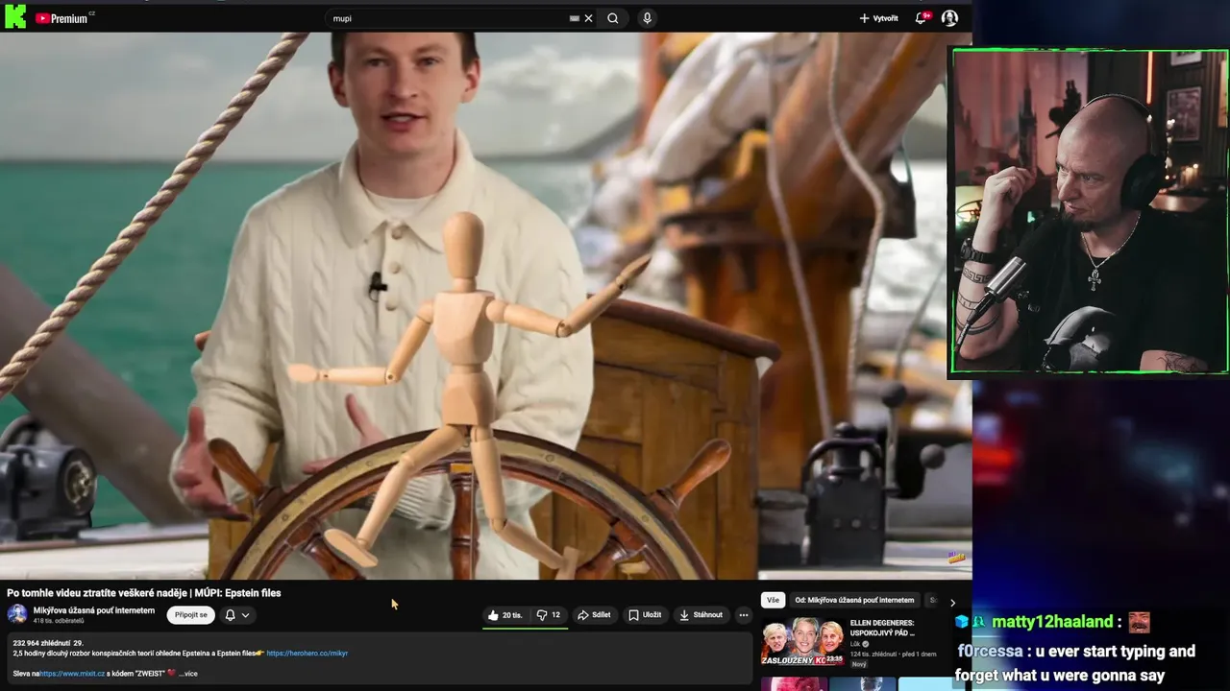Open the Mikýřova úžasná pouť internetem channel avatar

tap(17, 614)
